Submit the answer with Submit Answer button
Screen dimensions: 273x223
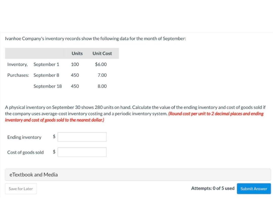[x=254, y=189]
